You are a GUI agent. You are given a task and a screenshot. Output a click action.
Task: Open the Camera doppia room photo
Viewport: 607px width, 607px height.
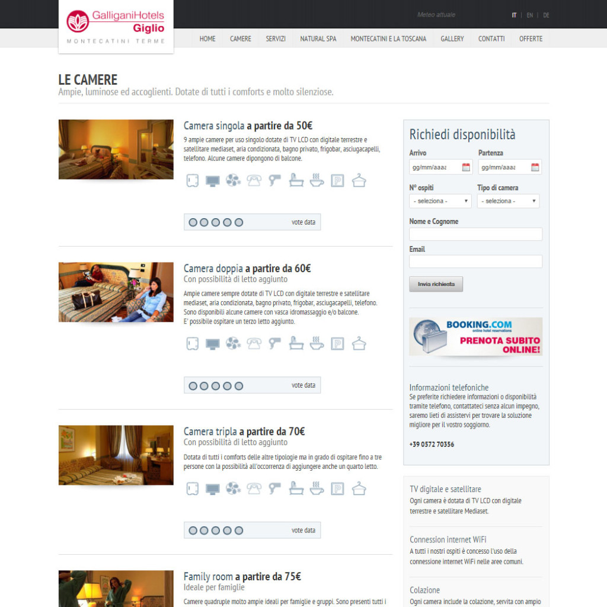(116, 292)
